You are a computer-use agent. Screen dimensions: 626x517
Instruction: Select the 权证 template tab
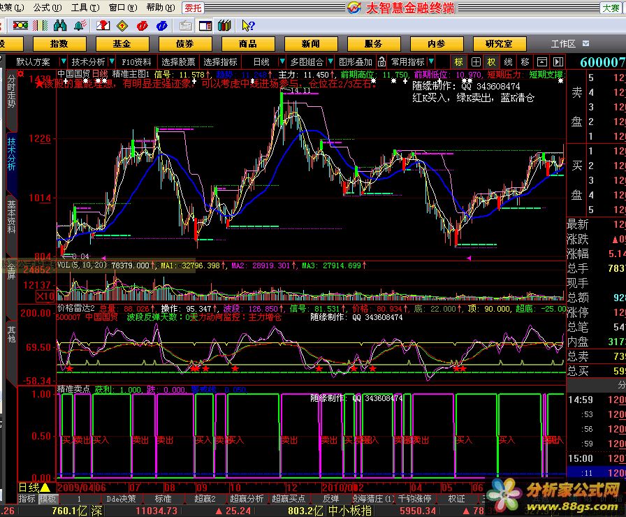456,499
